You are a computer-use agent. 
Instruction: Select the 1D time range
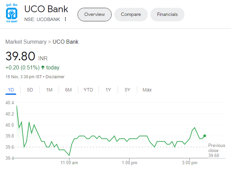tap(11, 90)
